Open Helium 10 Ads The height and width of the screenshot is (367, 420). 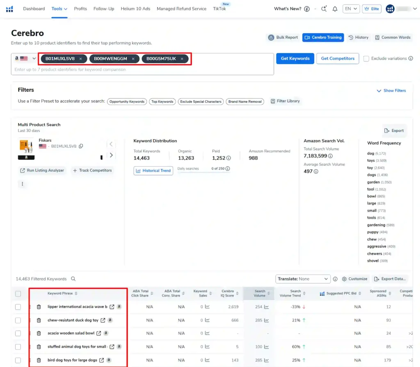tap(135, 9)
